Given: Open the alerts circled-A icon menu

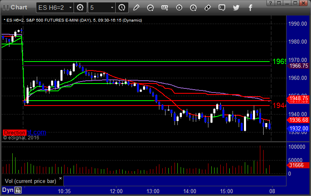Looking at the screenshot, I should [193, 8].
